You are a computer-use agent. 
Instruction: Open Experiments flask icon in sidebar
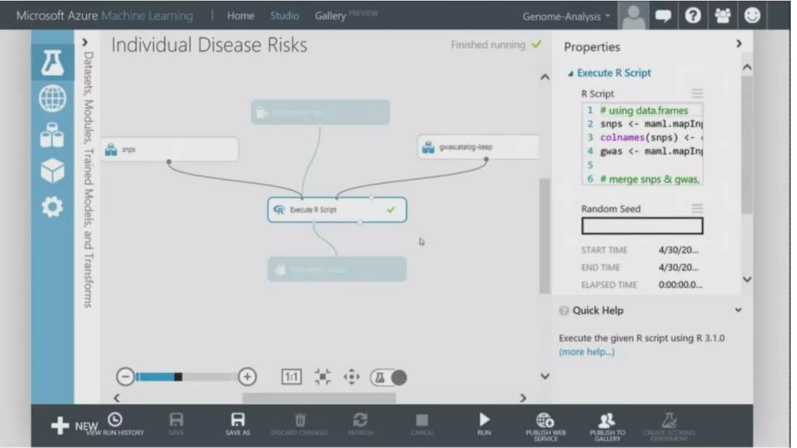pos(53,63)
